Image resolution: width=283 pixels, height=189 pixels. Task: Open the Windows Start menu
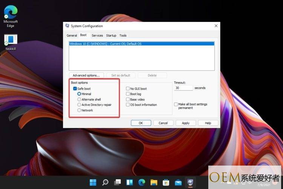pos(93,182)
